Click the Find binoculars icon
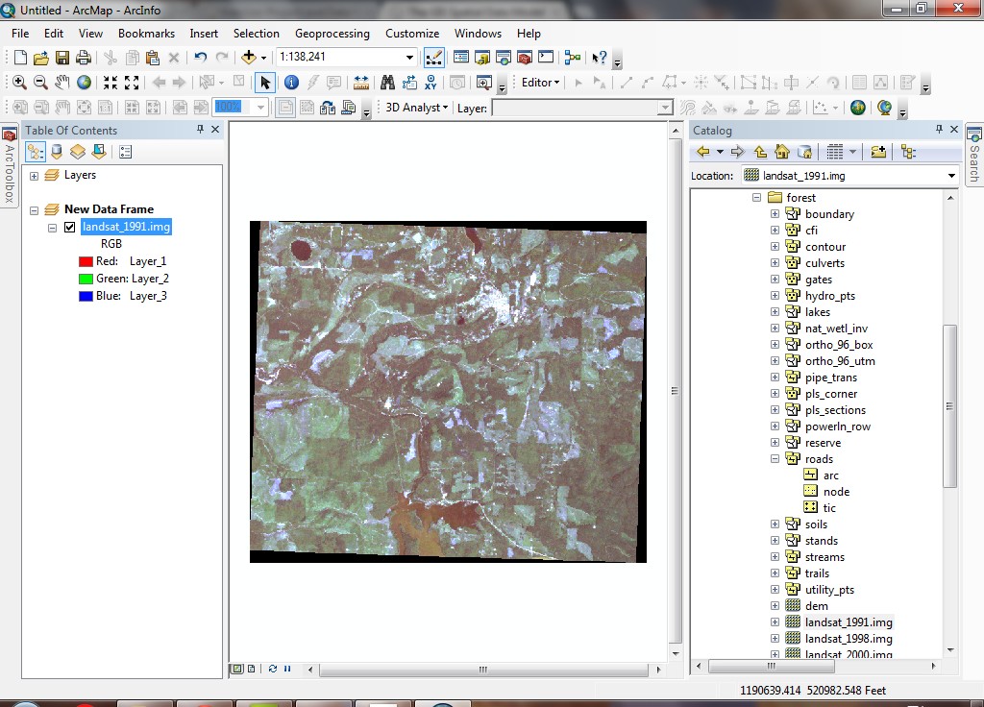Image resolution: width=984 pixels, height=707 pixels. pyautogui.click(x=388, y=83)
